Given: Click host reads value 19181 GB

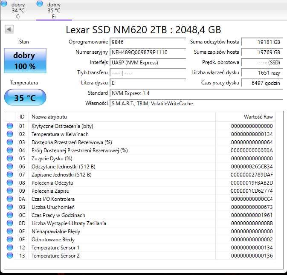Looking at the screenshot, I should click(262, 42).
